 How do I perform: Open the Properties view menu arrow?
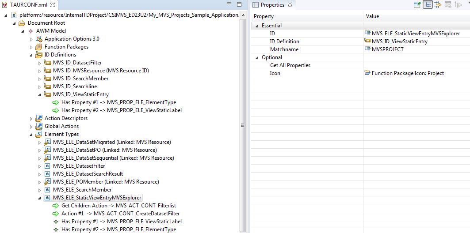coord(468,4)
